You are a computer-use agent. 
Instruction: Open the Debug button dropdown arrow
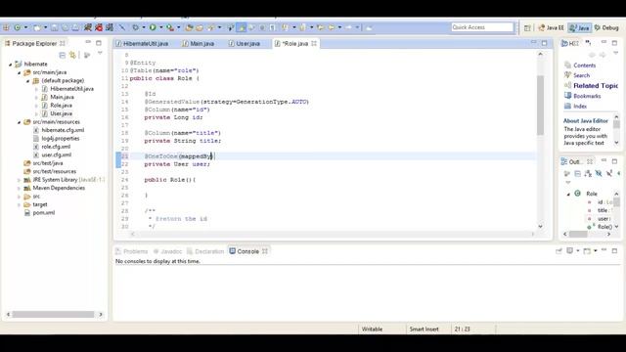[144, 27]
